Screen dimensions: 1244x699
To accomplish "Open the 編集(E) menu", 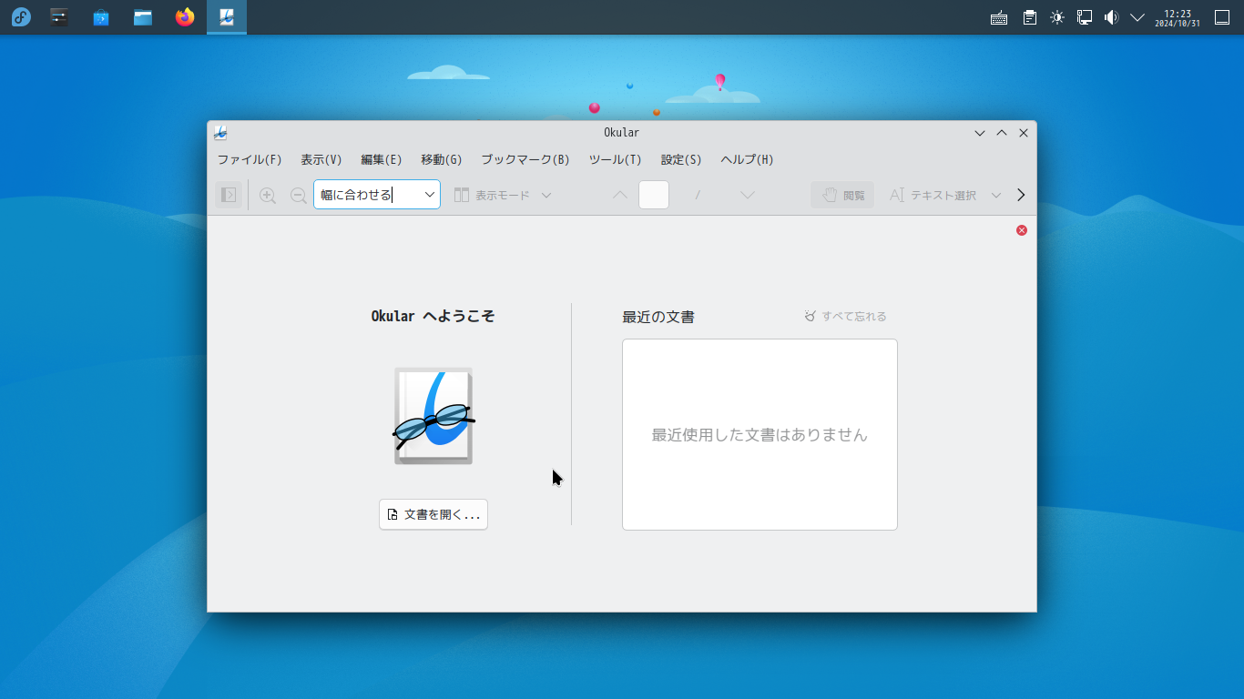I will (382, 159).
